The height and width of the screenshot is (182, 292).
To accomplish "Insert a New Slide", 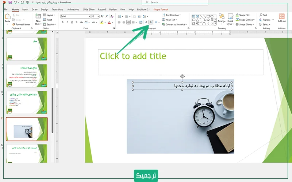I will tap(38, 20).
